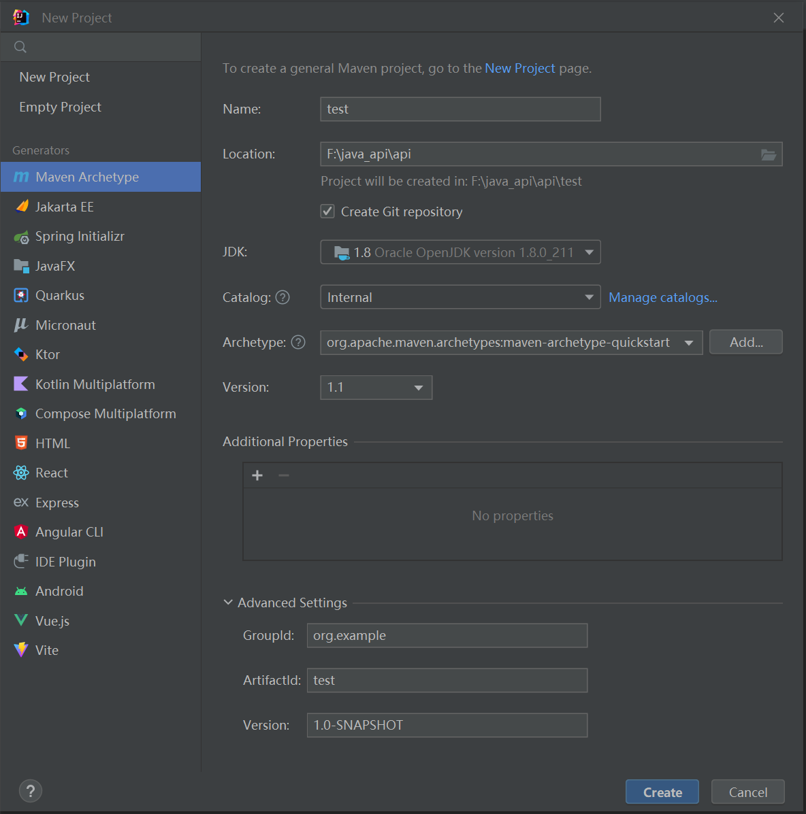Image resolution: width=806 pixels, height=814 pixels.
Task: Click into the Name field
Action: (x=460, y=109)
